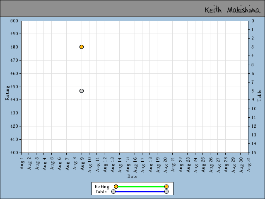Viewport: 265px width, 199px height.
Task: Click the 'Table' legend label
Action: pos(101,192)
